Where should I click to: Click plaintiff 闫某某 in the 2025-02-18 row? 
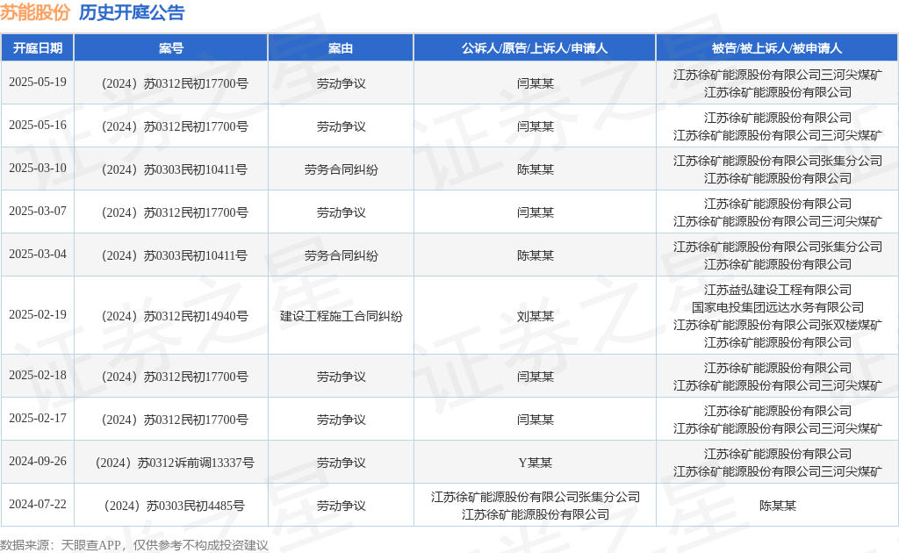pos(535,377)
